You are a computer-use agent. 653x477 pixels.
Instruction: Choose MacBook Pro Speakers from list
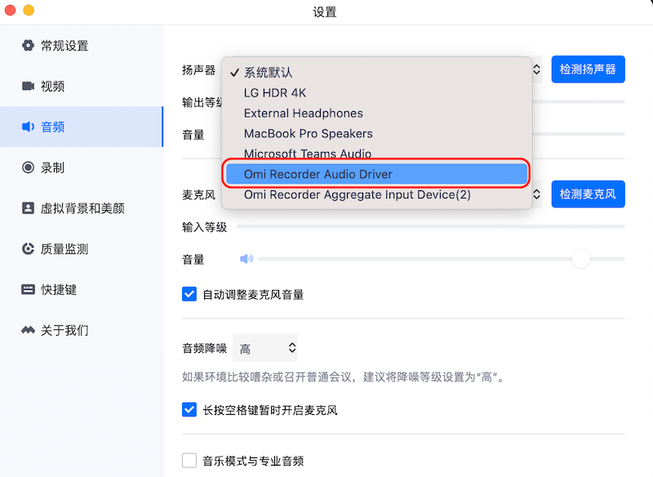coord(308,133)
